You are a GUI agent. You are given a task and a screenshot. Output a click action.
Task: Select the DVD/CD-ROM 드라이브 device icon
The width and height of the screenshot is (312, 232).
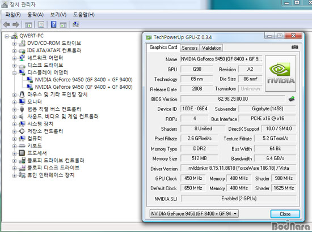[x=22, y=43]
